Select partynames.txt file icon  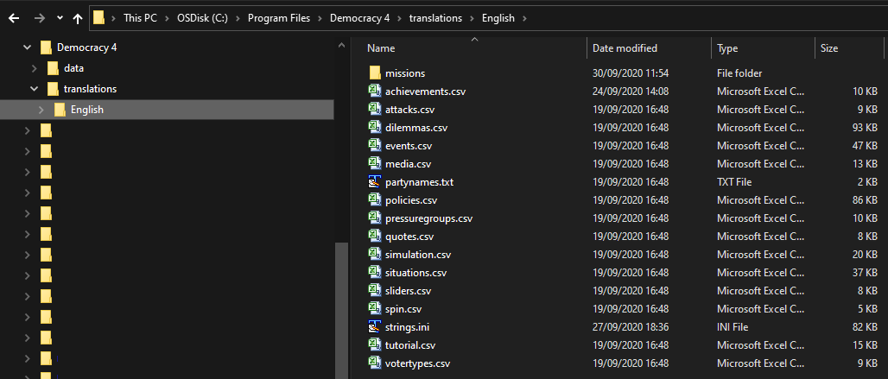tap(374, 182)
